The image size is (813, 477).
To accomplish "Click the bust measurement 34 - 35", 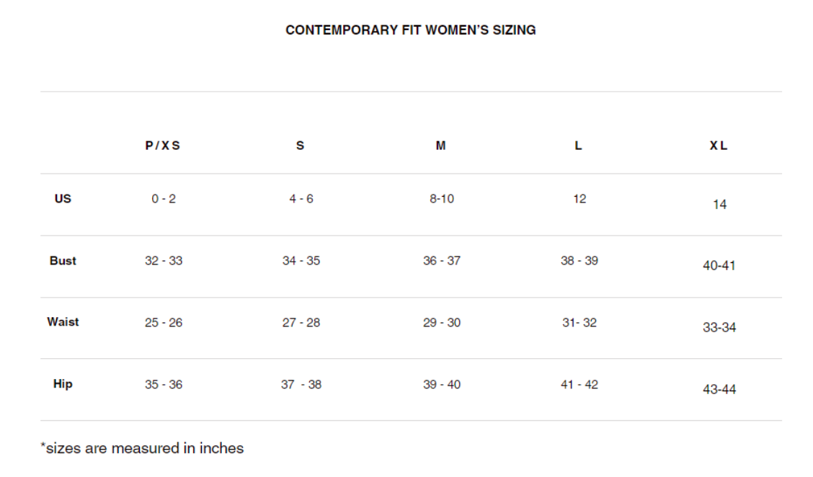I will [x=301, y=261].
